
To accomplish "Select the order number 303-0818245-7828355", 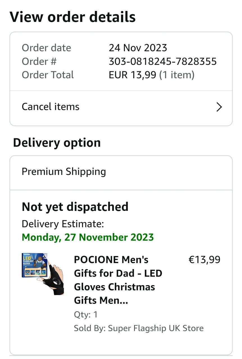I will coord(162,61).
